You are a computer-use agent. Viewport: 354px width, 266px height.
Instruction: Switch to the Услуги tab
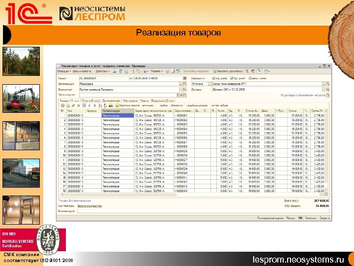point(90,100)
